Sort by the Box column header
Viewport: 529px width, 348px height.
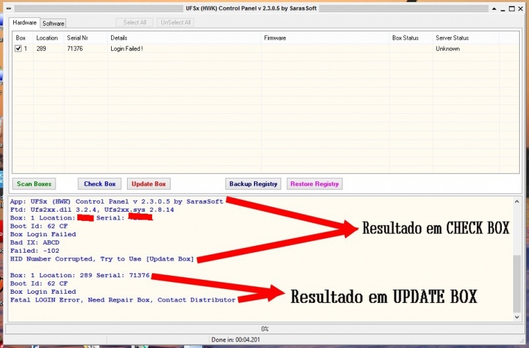(x=23, y=38)
